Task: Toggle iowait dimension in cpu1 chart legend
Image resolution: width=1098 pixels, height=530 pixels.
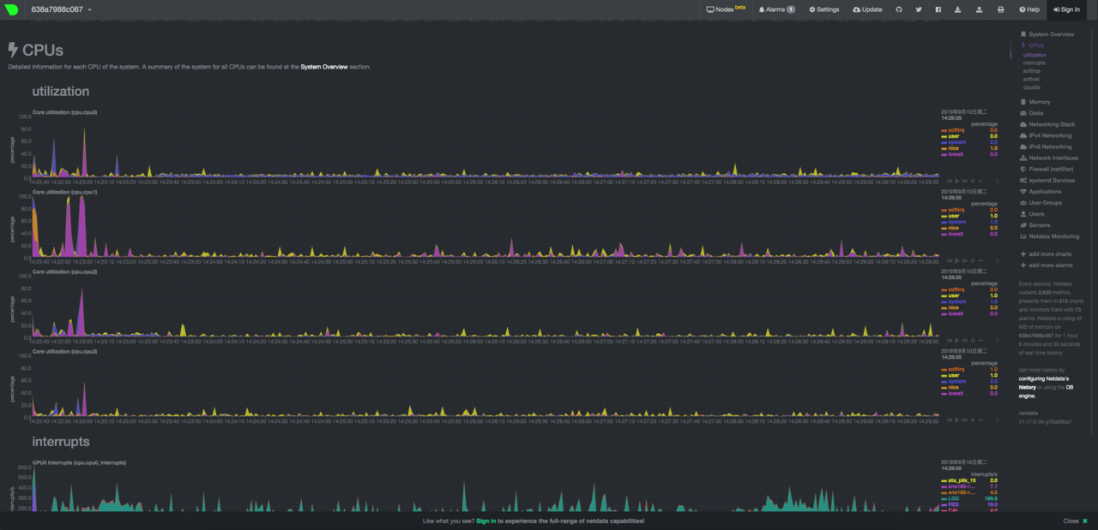Action: (x=954, y=234)
